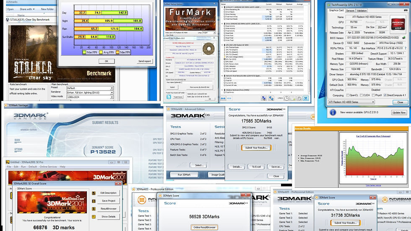Click the ResultBrowser icon in 3DMark2001
411x231 pixels.
point(94,209)
